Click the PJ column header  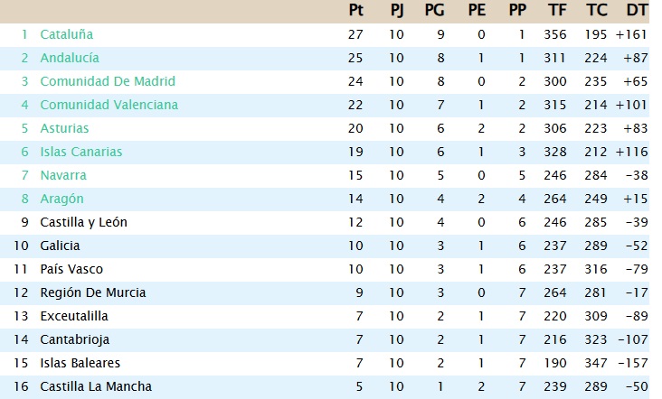click(x=397, y=11)
